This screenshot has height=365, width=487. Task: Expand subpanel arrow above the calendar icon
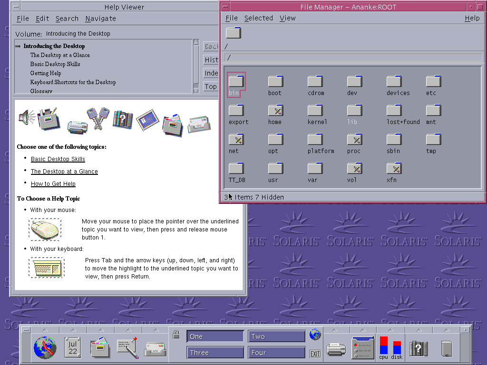point(73,330)
